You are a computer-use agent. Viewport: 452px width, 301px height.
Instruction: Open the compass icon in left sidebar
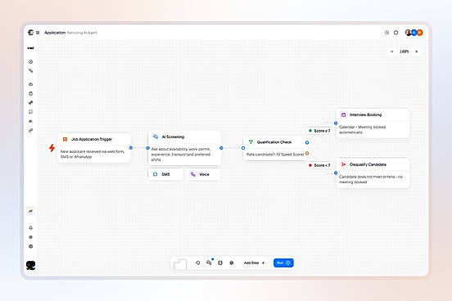(30, 61)
